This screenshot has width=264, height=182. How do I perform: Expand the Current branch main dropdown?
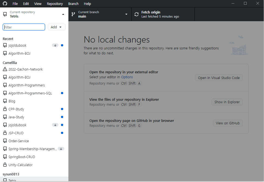click(x=100, y=14)
